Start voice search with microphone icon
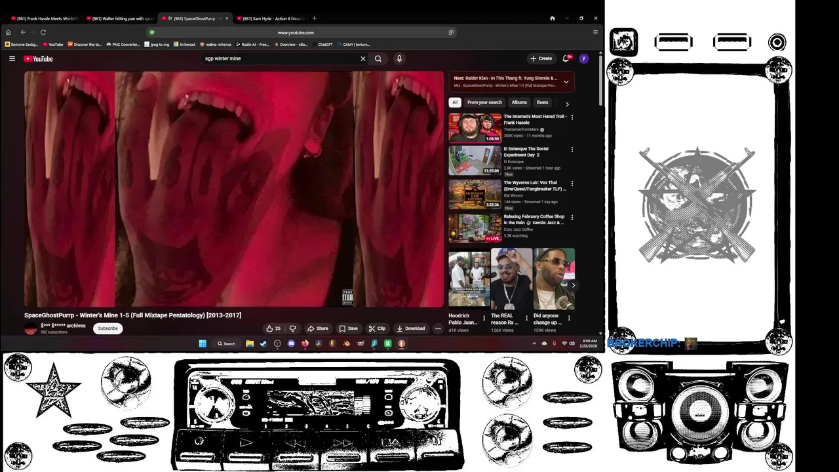 (399, 58)
